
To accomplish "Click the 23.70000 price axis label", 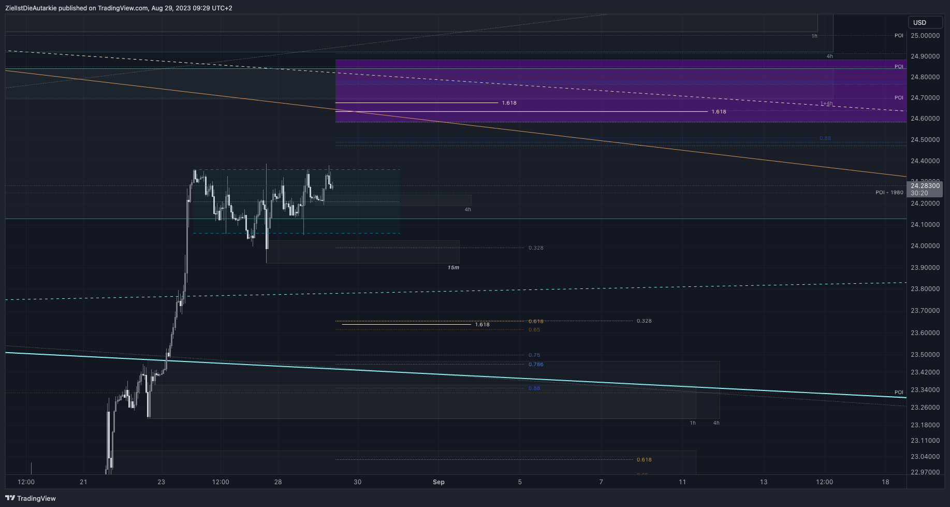I will click(925, 311).
